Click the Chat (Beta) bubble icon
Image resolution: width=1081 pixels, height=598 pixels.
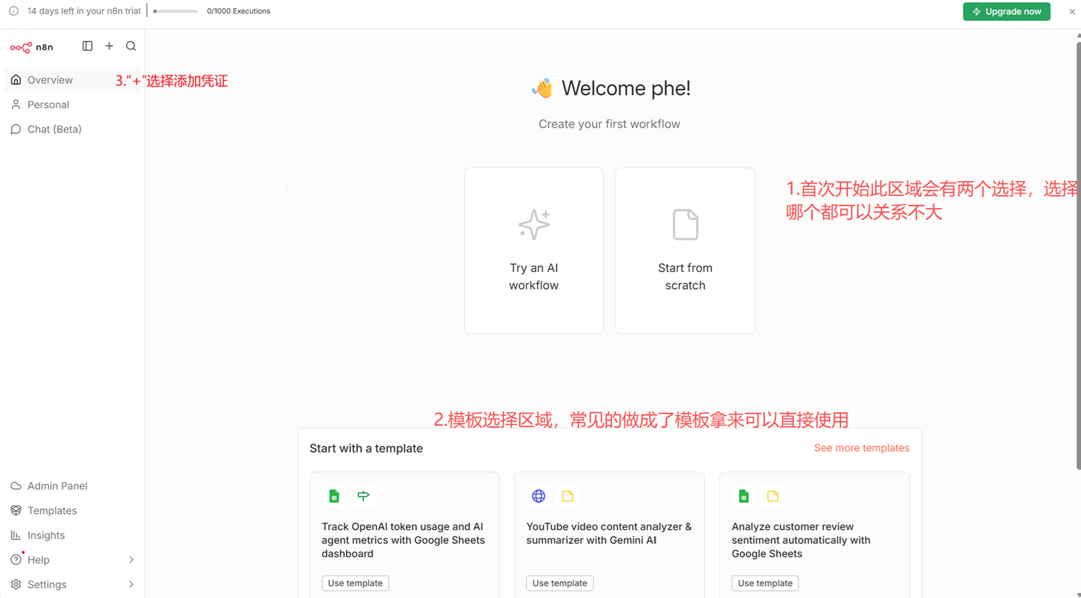(x=16, y=129)
